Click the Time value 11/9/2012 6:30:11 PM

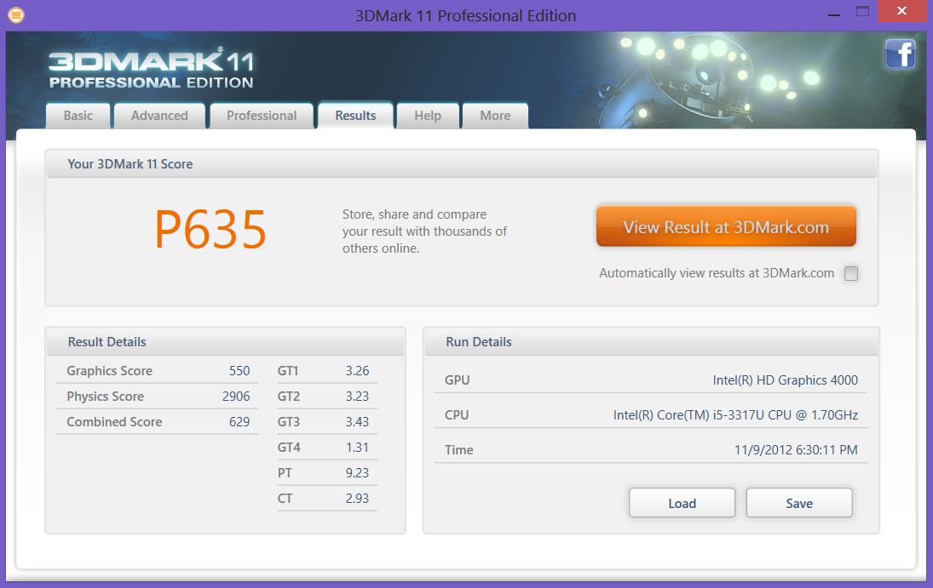[796, 450]
